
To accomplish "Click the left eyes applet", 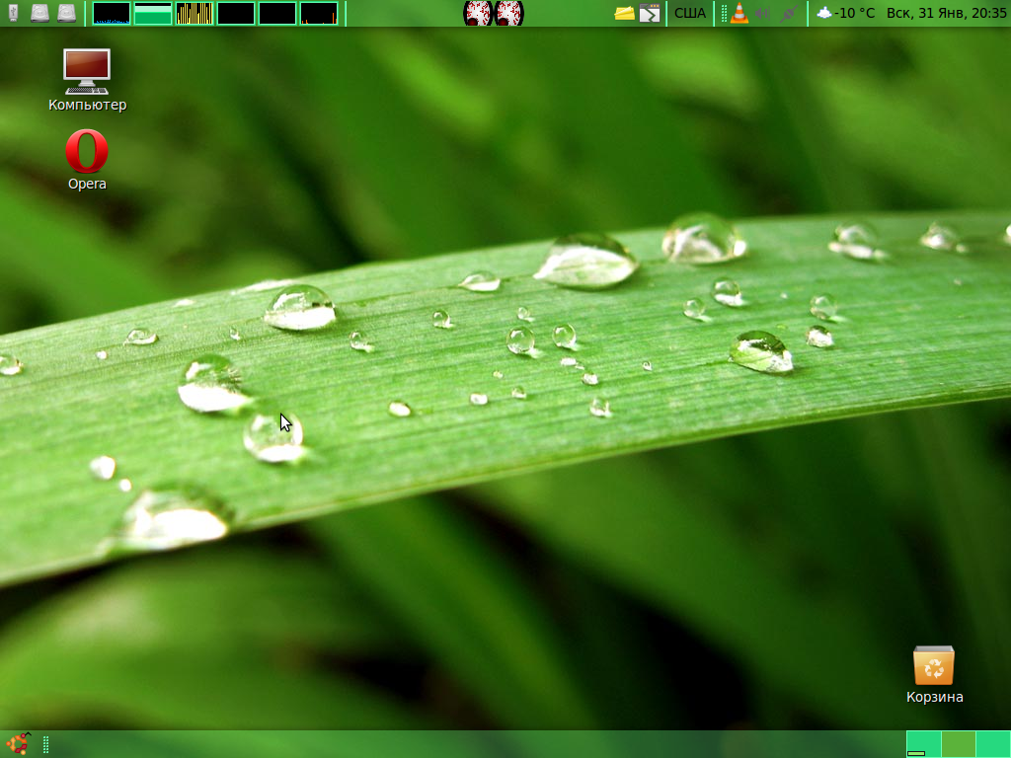I will point(478,13).
